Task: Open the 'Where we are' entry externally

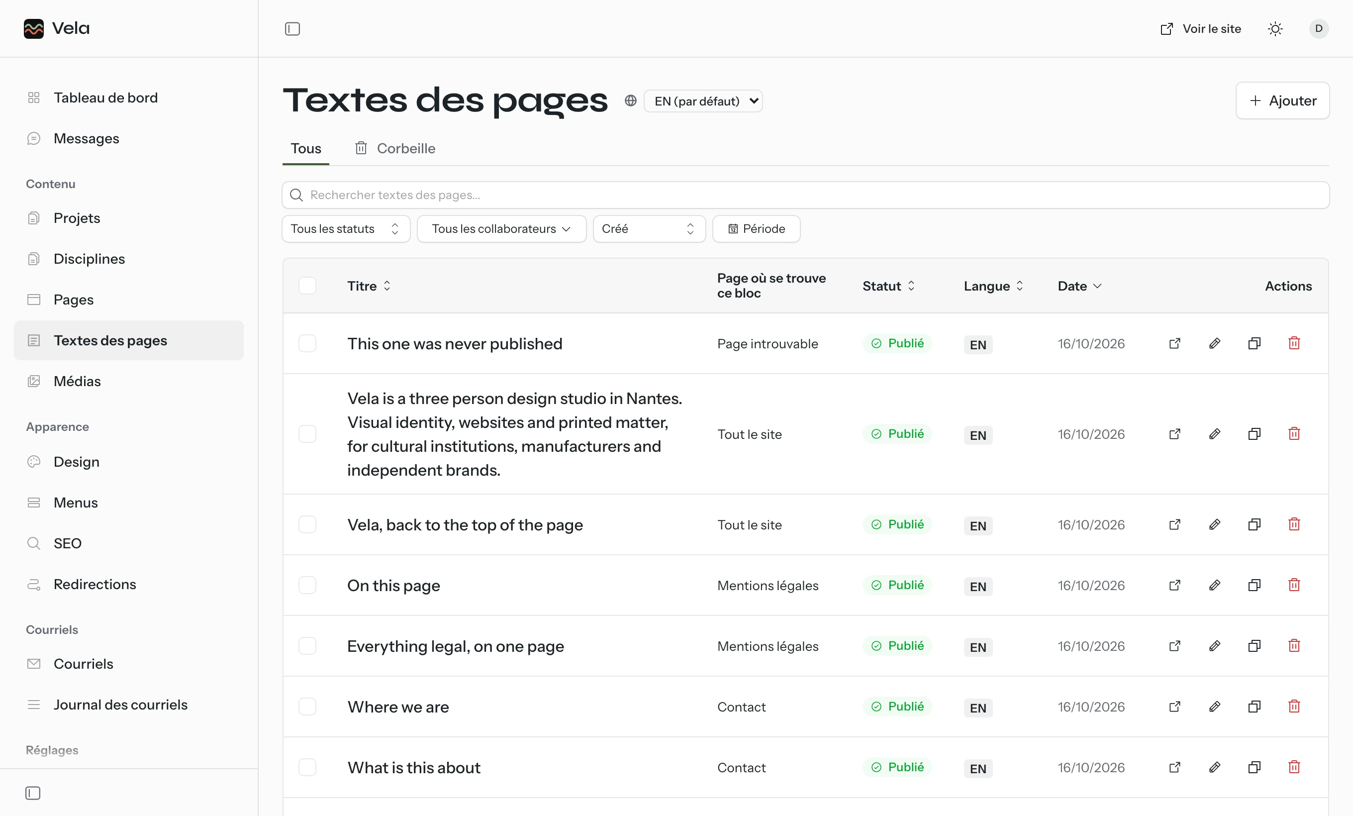Action: click(1174, 706)
